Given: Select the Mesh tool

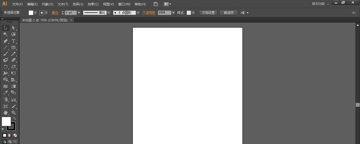Looking at the screenshot, I should pos(6,86).
